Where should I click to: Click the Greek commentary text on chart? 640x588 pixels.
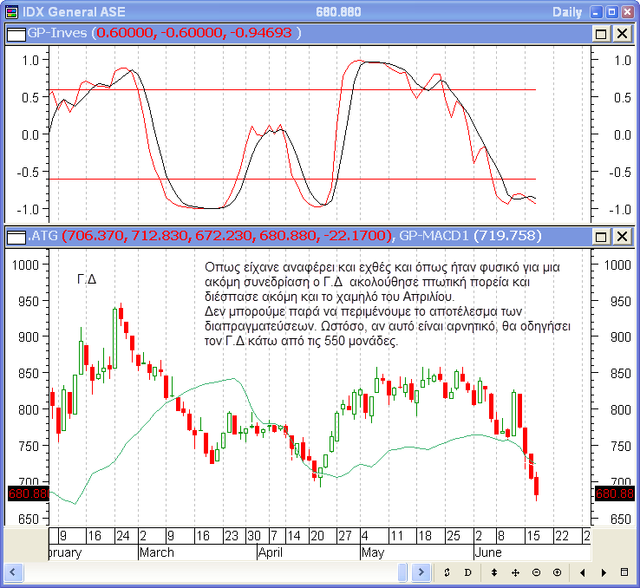pos(388,304)
